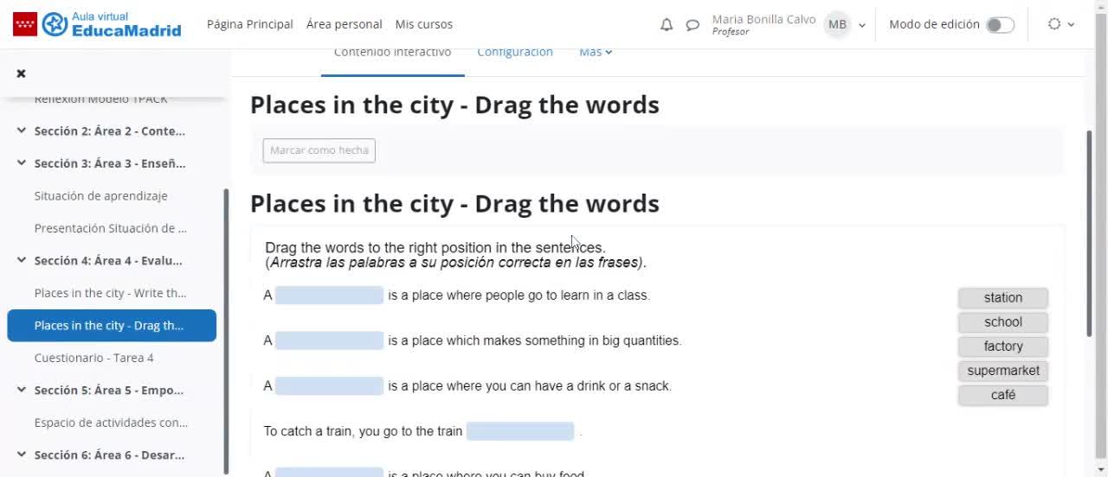
Task: Collapse Sección 3 chevron in sidebar
Action: pyautogui.click(x=21, y=163)
